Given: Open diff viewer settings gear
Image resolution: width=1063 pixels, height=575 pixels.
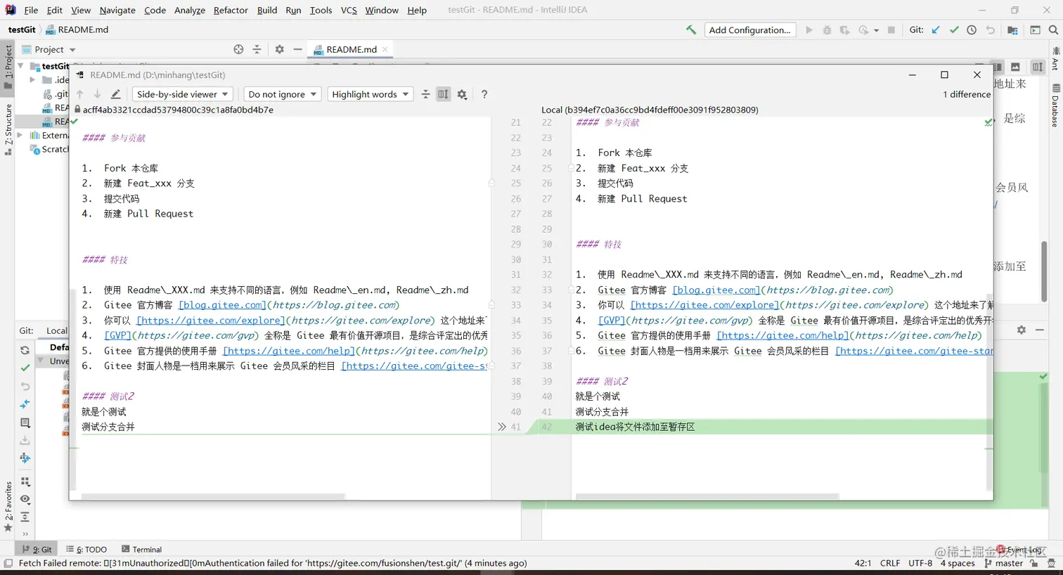Looking at the screenshot, I should point(462,94).
